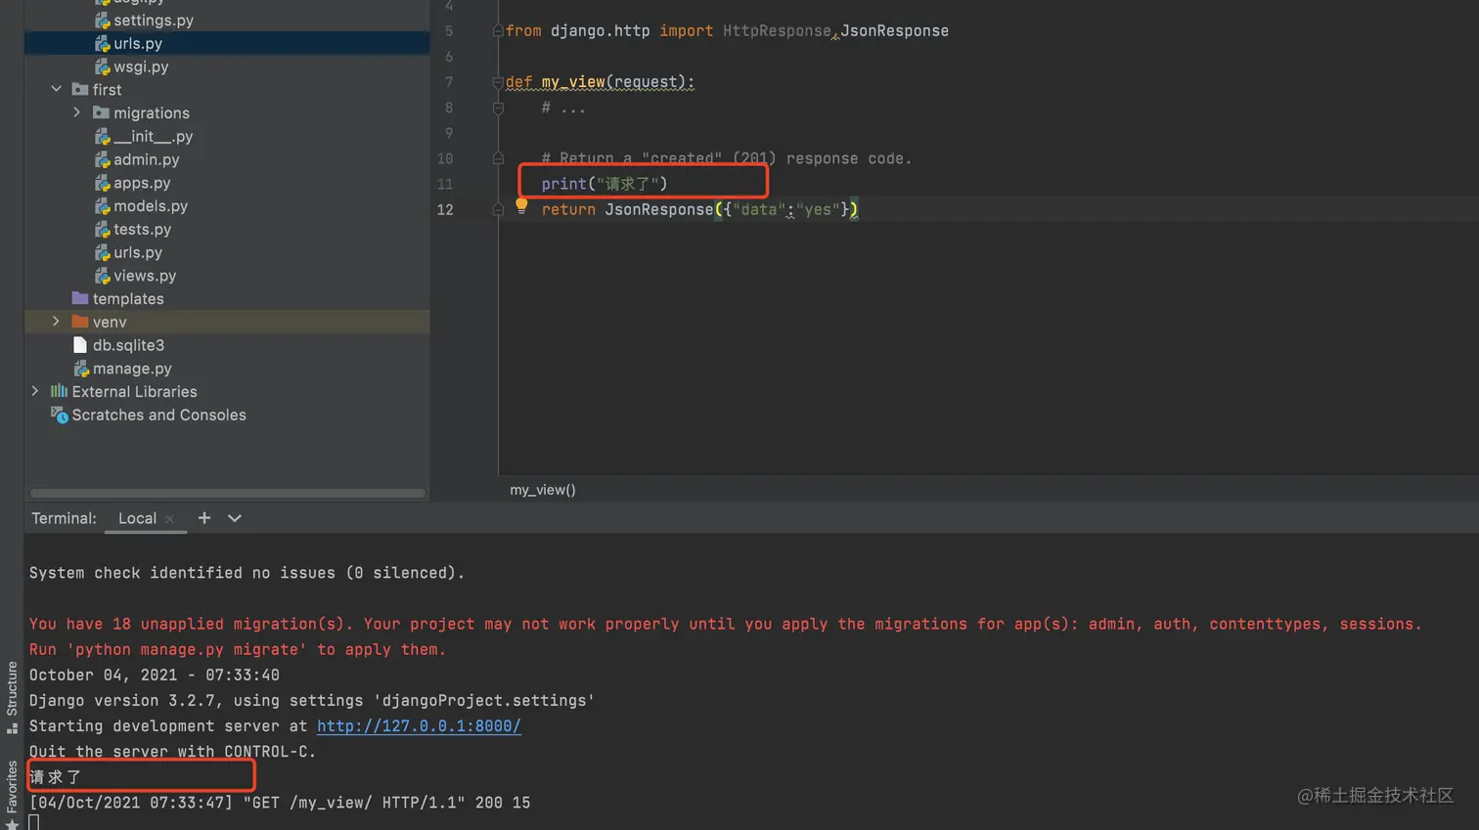Click the db.sqlite3 file icon
This screenshot has width=1479, height=830.
80,345
